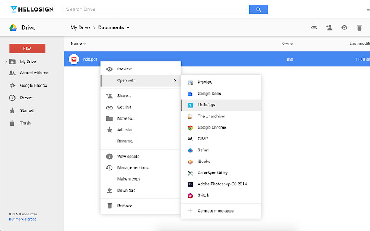Click the blue search magnifier button
This screenshot has width=370, height=231.
coord(258,9)
